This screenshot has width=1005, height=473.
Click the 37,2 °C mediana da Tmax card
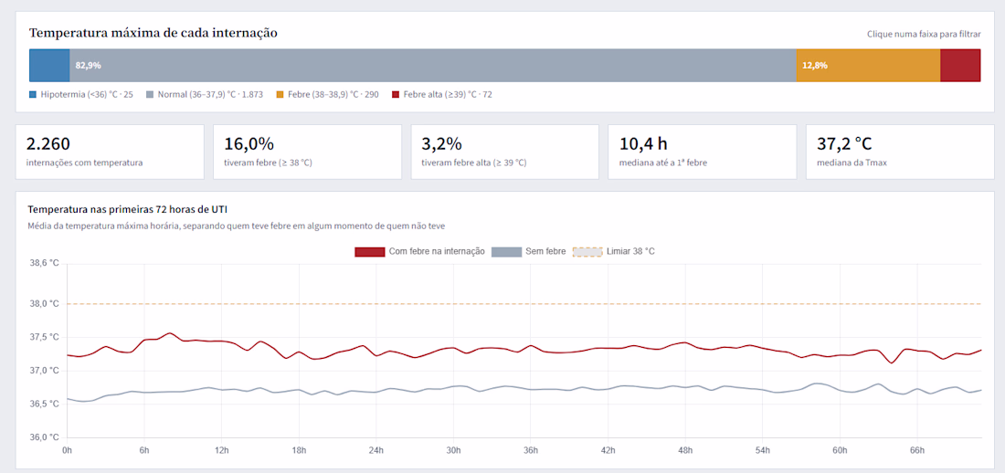pyautogui.click(x=900, y=152)
